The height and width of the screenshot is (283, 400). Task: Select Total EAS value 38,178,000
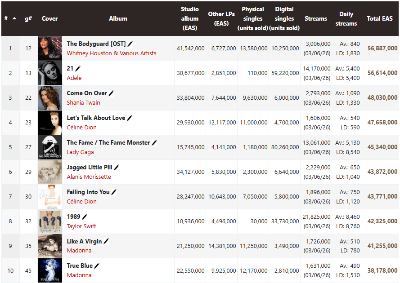(x=382, y=270)
